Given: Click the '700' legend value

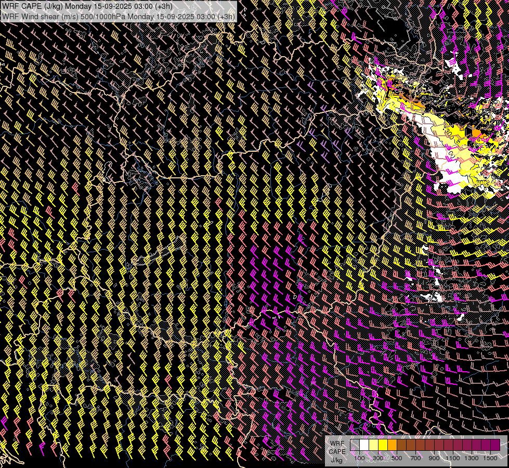Looking at the screenshot, I should (415, 458).
